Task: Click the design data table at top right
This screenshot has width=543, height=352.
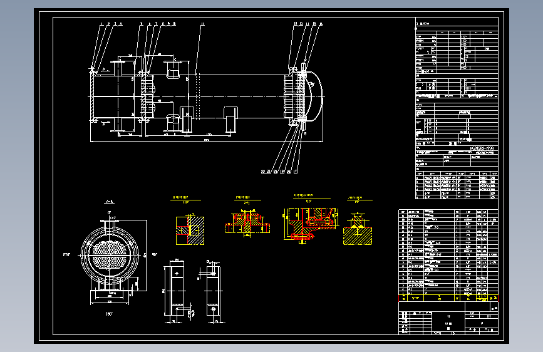Action: tap(457, 108)
